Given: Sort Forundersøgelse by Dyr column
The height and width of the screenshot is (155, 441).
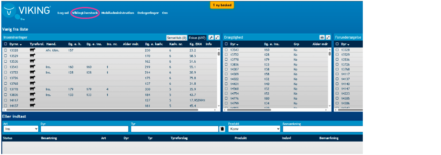Looking at the screenshot, I should (x=345, y=44).
